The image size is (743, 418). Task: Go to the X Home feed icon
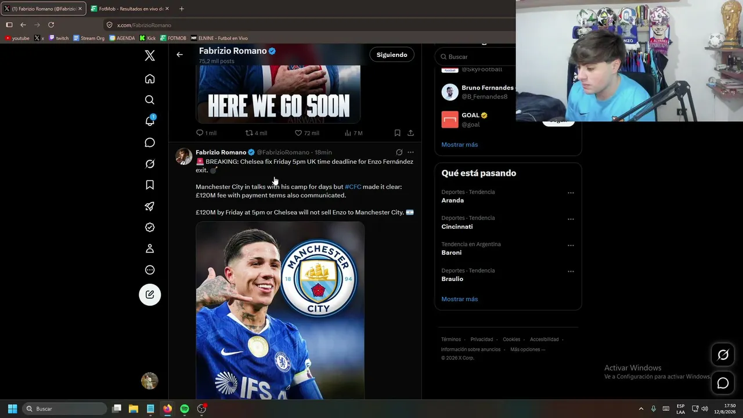(150, 79)
